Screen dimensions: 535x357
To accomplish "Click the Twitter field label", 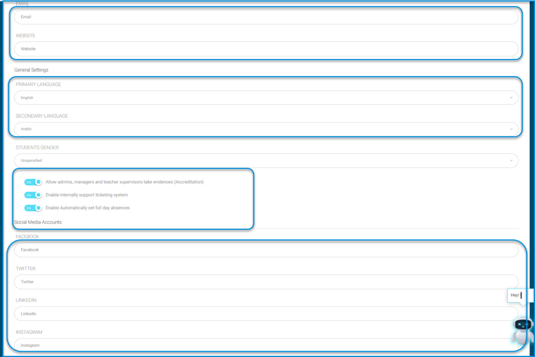I will (26, 269).
